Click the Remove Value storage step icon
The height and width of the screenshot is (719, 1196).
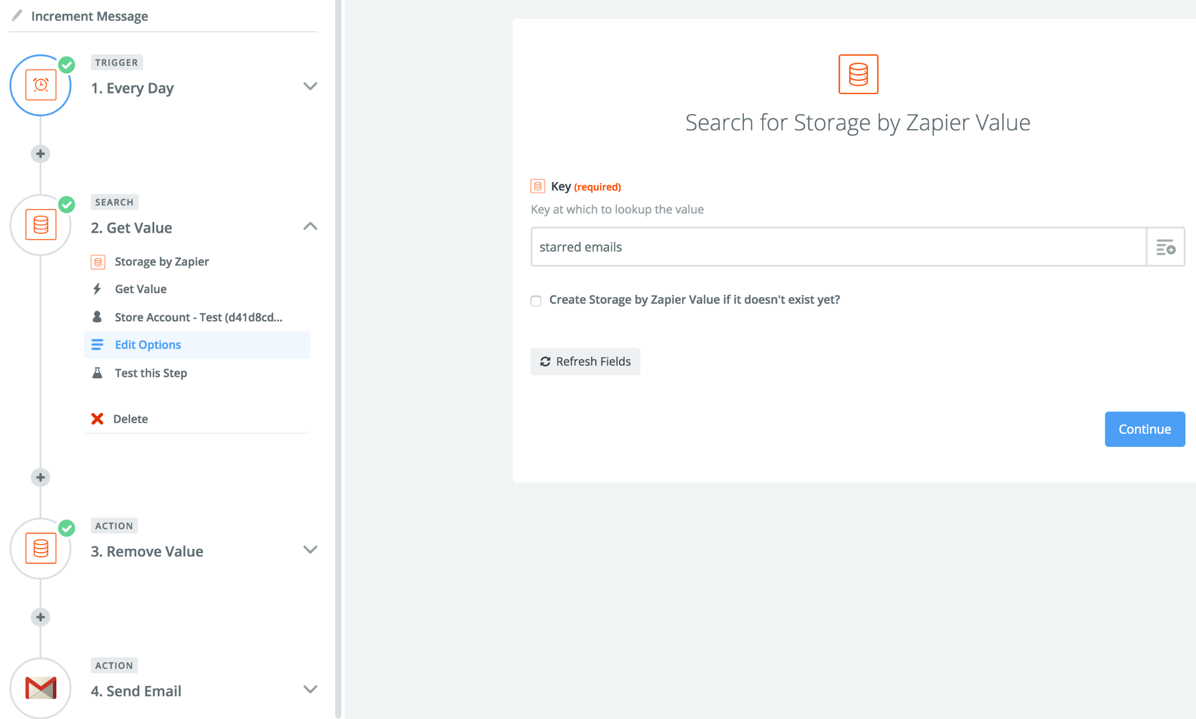41,549
